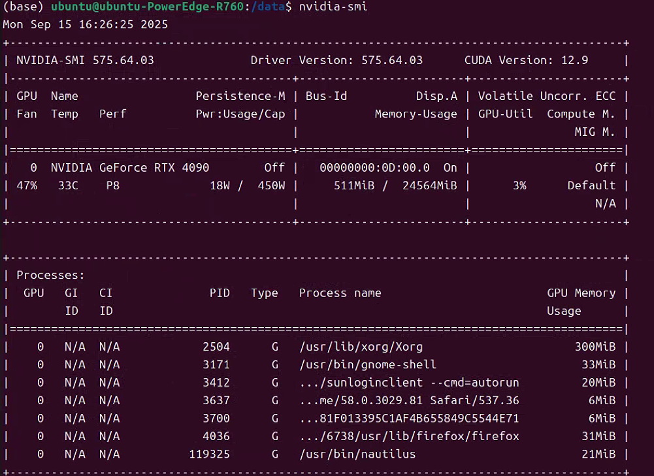The width and height of the screenshot is (654, 476).
Task: Click the Bus-Id column header
Action: 326,96
